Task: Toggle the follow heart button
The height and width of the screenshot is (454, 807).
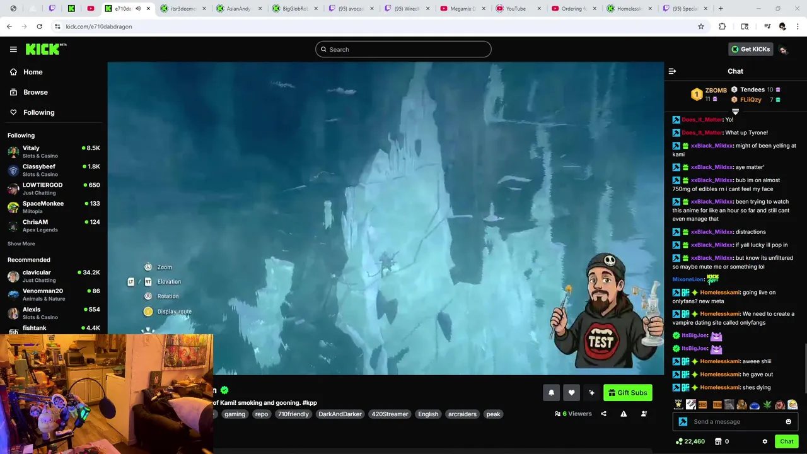Action: pos(571,393)
